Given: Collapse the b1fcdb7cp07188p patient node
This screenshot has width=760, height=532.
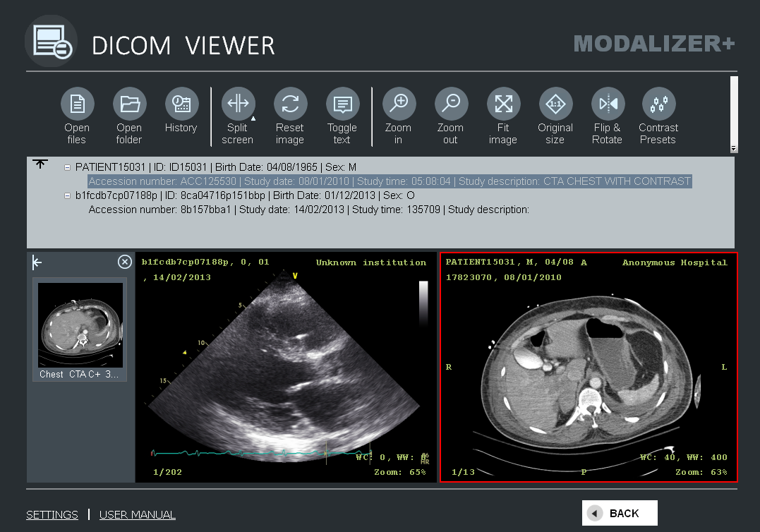Looking at the screenshot, I should click(x=68, y=195).
